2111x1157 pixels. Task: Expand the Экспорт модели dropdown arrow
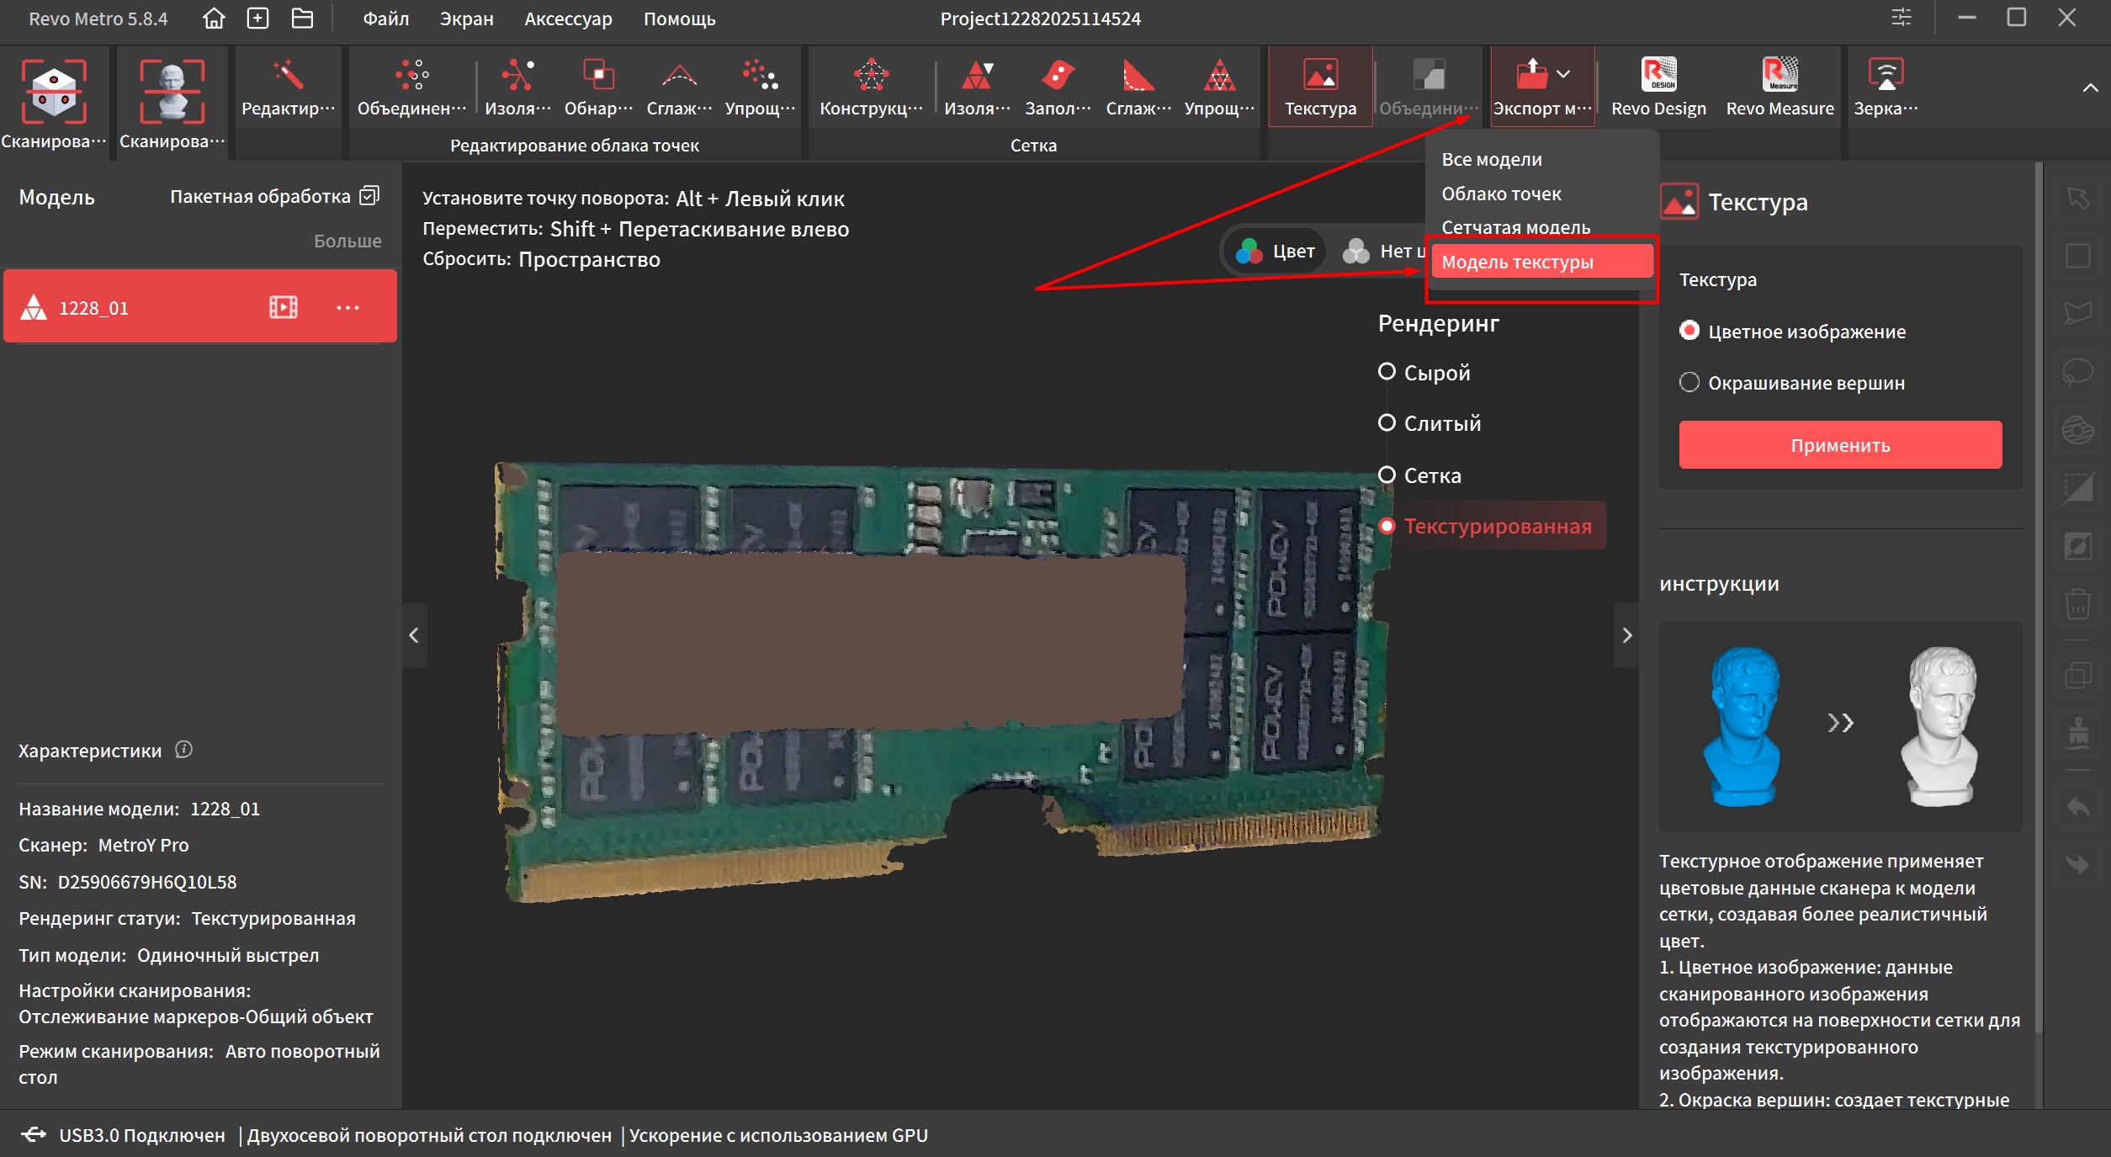pos(1563,74)
